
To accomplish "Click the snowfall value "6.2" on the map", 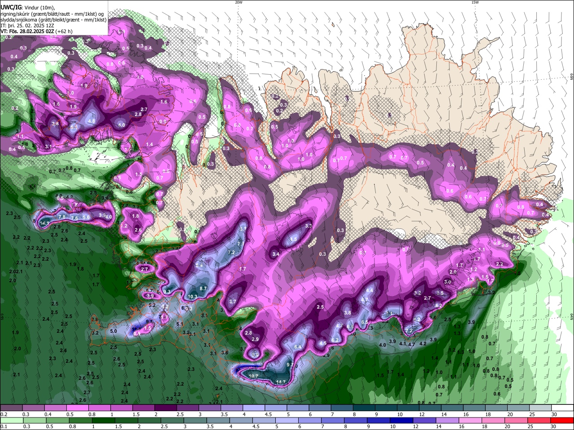I will (x=335, y=340).
